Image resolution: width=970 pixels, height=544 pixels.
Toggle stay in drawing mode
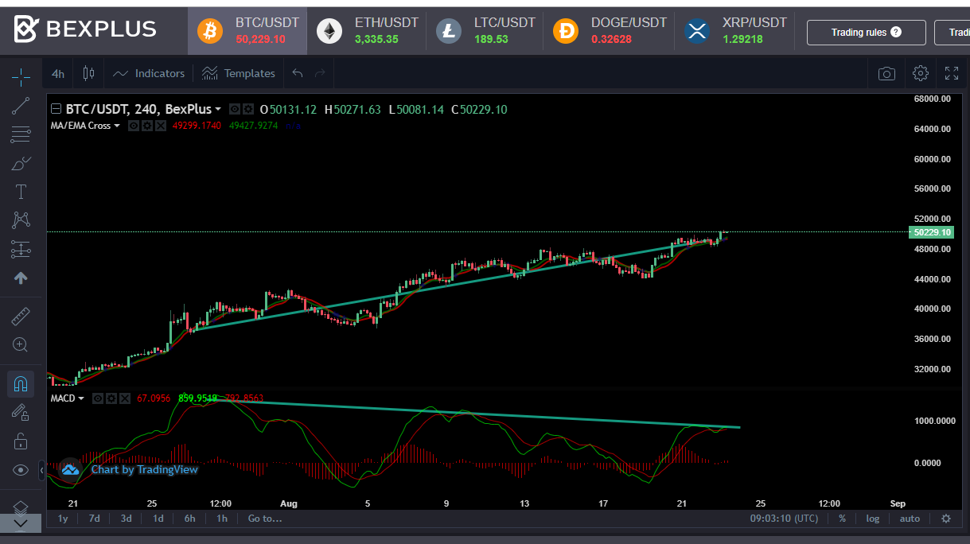click(x=21, y=413)
